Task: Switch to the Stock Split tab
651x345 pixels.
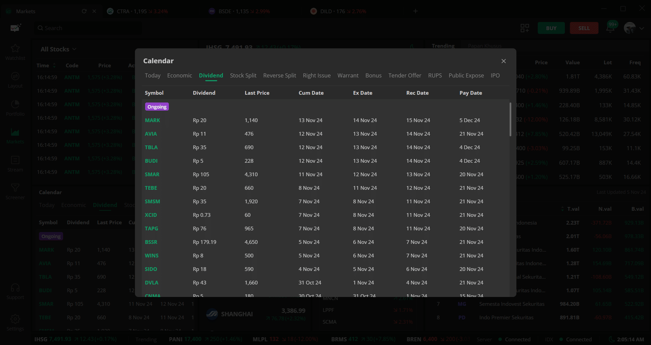Action: [243, 75]
